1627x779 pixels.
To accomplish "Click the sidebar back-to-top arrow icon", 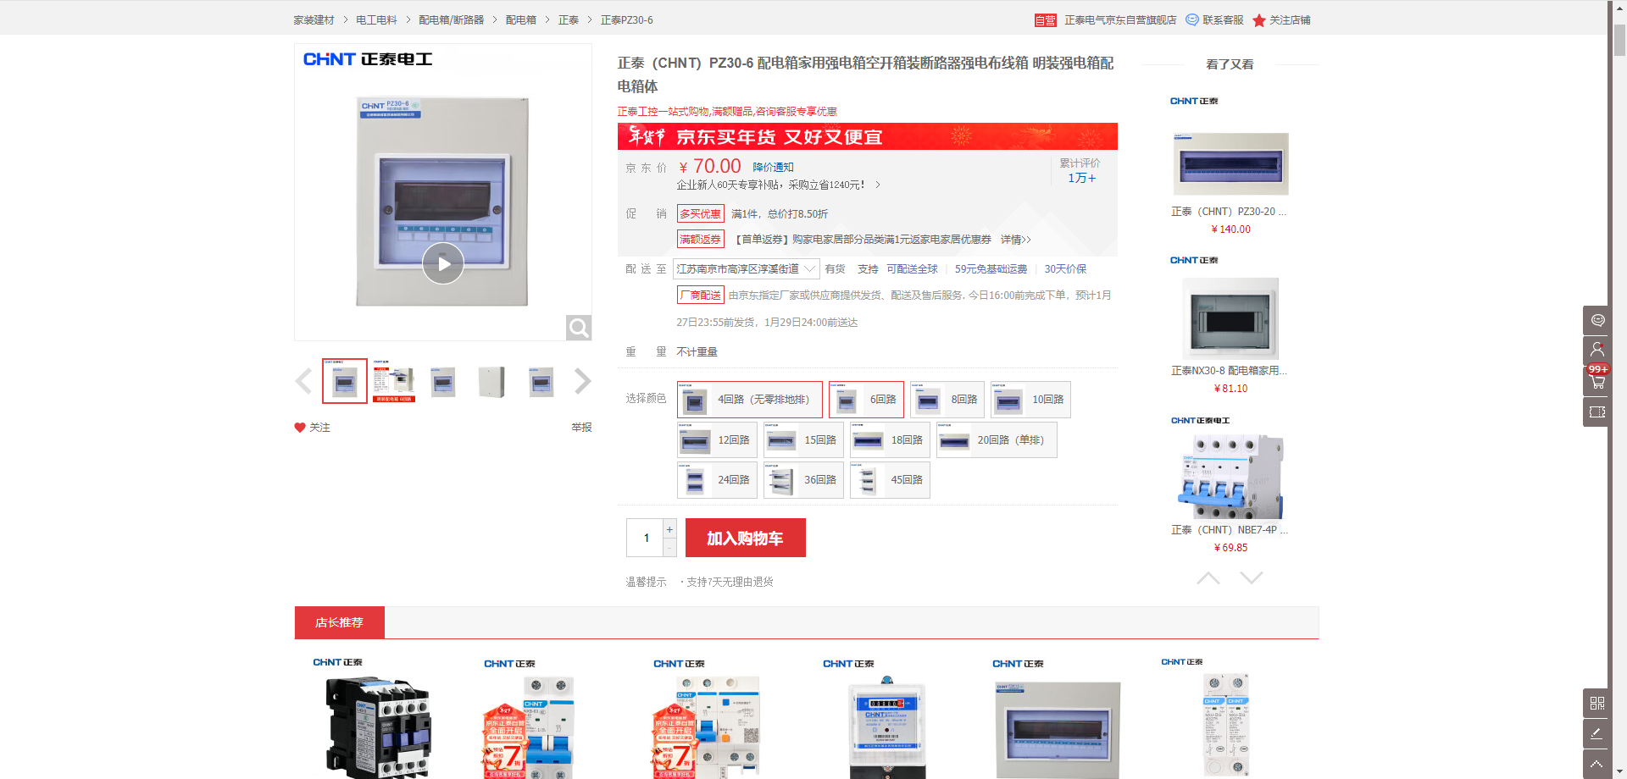I will click(1596, 764).
